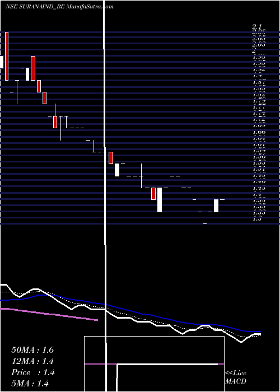Click the "12MA : 1.4" legend label
Screen dimensions: 280x392
pos(32,361)
